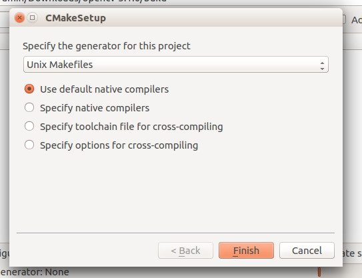362x278 pixels.
Task: Cancel the generator setup dialog
Action: click(307, 251)
